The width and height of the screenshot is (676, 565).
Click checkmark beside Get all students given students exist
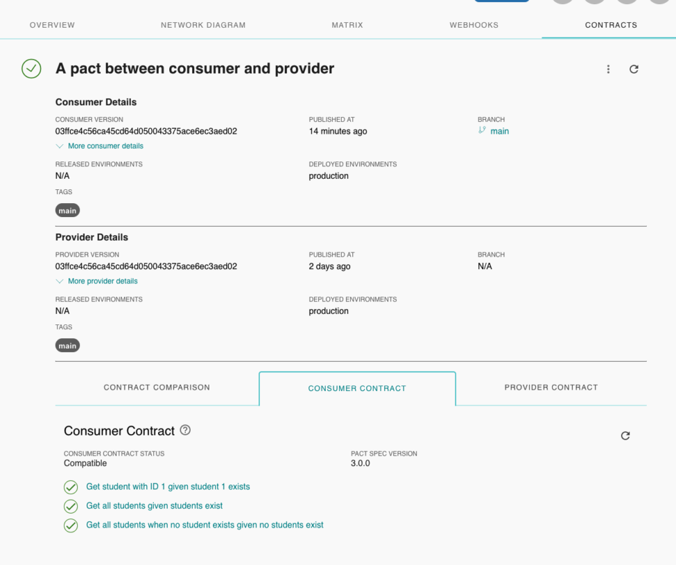[71, 506]
